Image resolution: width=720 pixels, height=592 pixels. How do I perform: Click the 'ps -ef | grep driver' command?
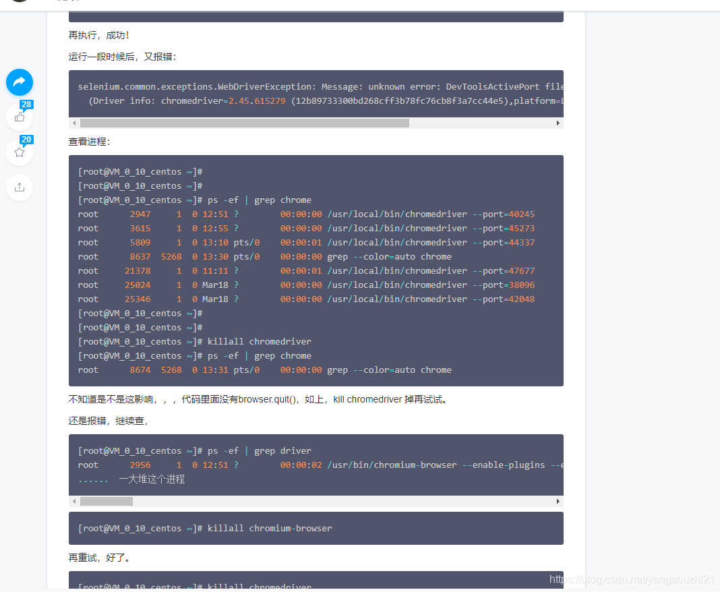coord(260,451)
